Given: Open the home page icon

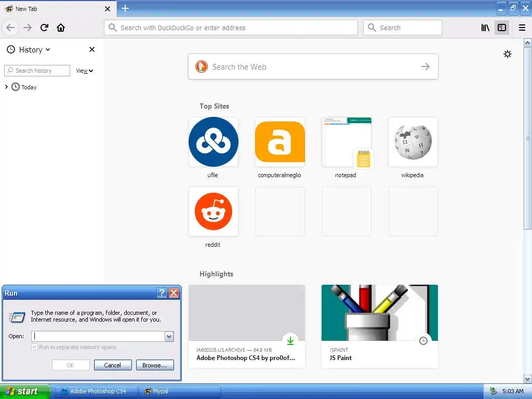Looking at the screenshot, I should (x=61, y=28).
